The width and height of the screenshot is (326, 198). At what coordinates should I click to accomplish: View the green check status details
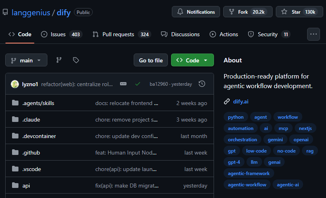coord(137,84)
